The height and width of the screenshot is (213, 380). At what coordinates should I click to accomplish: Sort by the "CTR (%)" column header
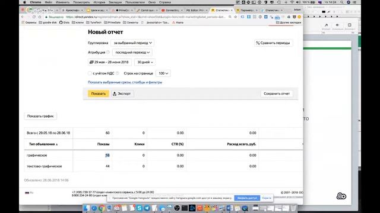178,144
